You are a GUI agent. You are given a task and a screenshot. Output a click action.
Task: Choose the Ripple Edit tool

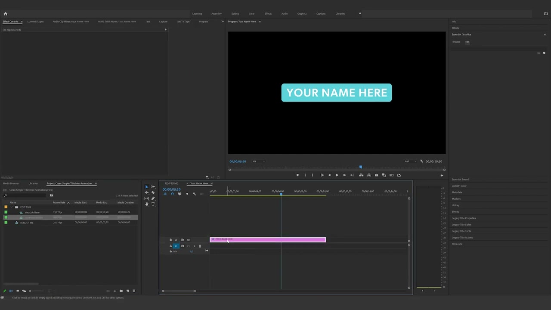tap(146, 192)
